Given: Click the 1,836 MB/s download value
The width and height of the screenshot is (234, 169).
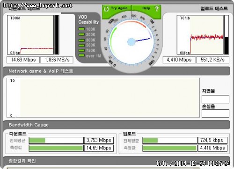Looking at the screenshot, I should (x=57, y=60).
